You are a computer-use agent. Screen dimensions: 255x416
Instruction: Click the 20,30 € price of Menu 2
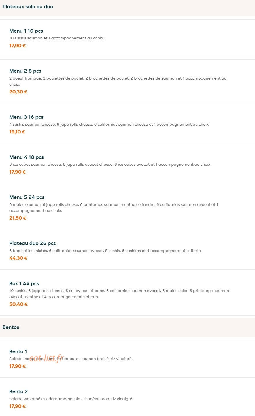[x=18, y=92]
